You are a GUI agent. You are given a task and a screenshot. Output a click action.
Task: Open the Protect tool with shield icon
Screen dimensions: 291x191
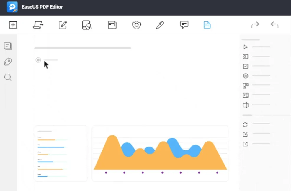[136, 25]
